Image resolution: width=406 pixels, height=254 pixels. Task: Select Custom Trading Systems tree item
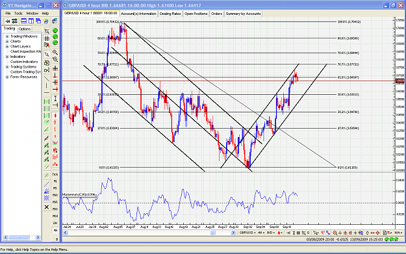25,71
